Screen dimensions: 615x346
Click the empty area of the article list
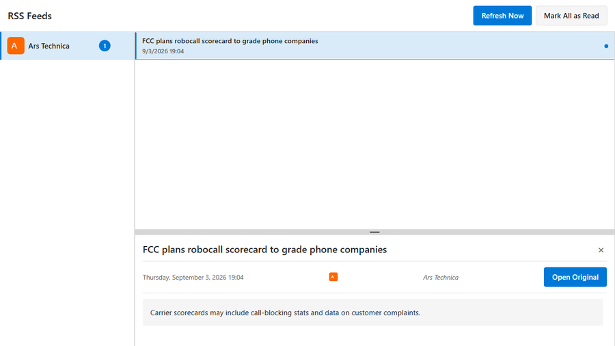(374, 144)
